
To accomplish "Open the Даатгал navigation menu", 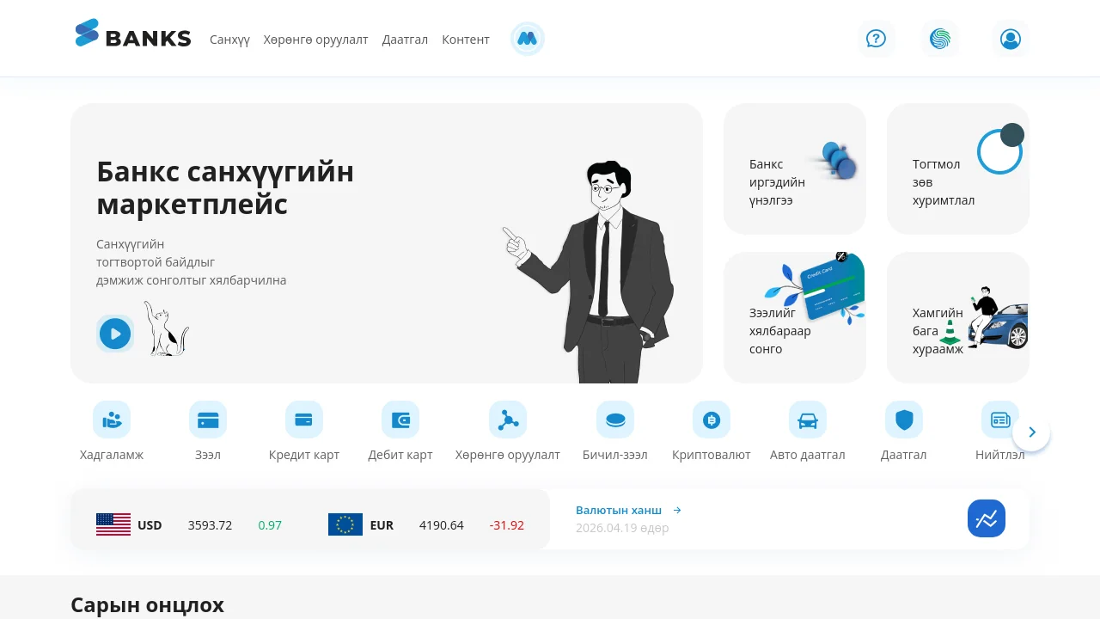I will click(405, 40).
